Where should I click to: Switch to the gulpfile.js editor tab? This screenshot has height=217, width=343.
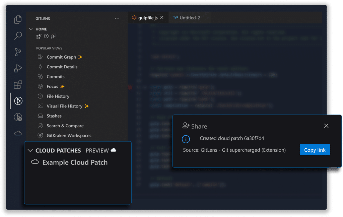pos(148,18)
